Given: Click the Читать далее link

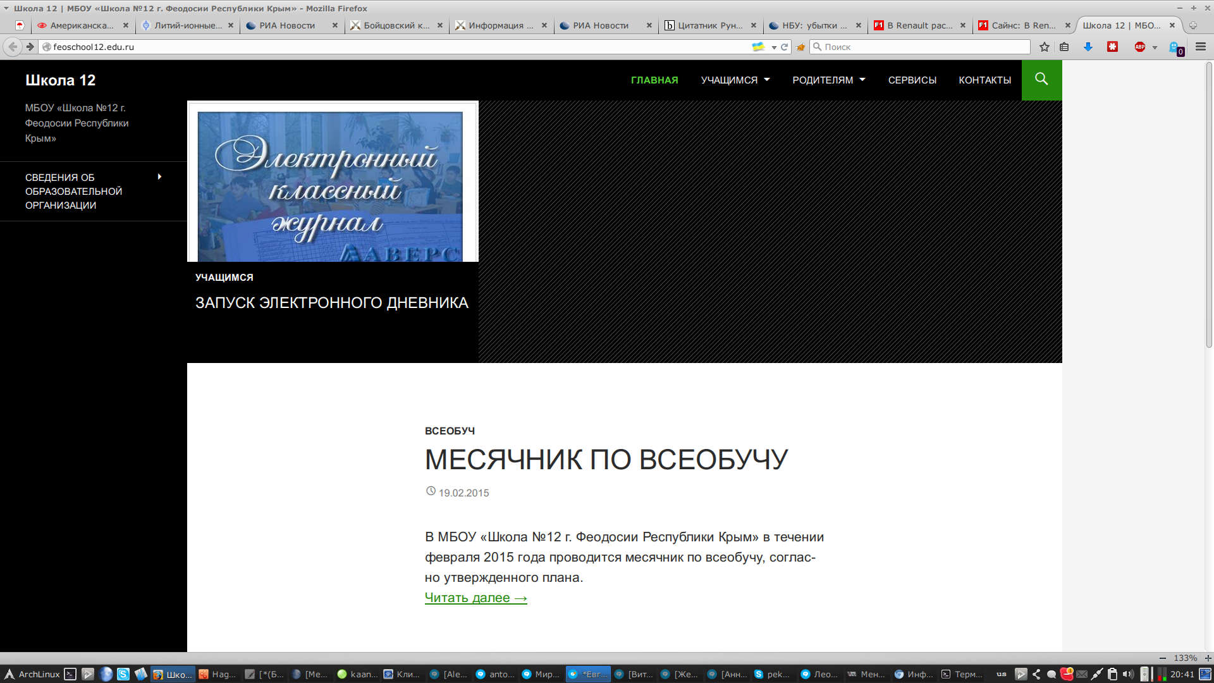Looking at the screenshot, I should pos(475,598).
